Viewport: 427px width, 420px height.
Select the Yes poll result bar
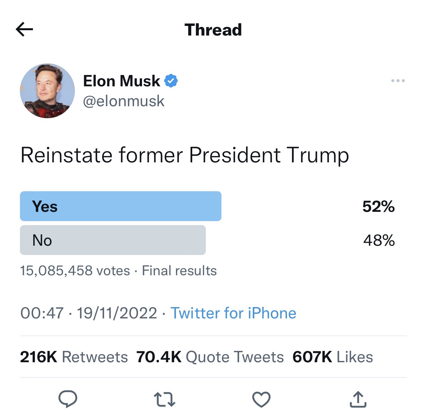point(121,206)
